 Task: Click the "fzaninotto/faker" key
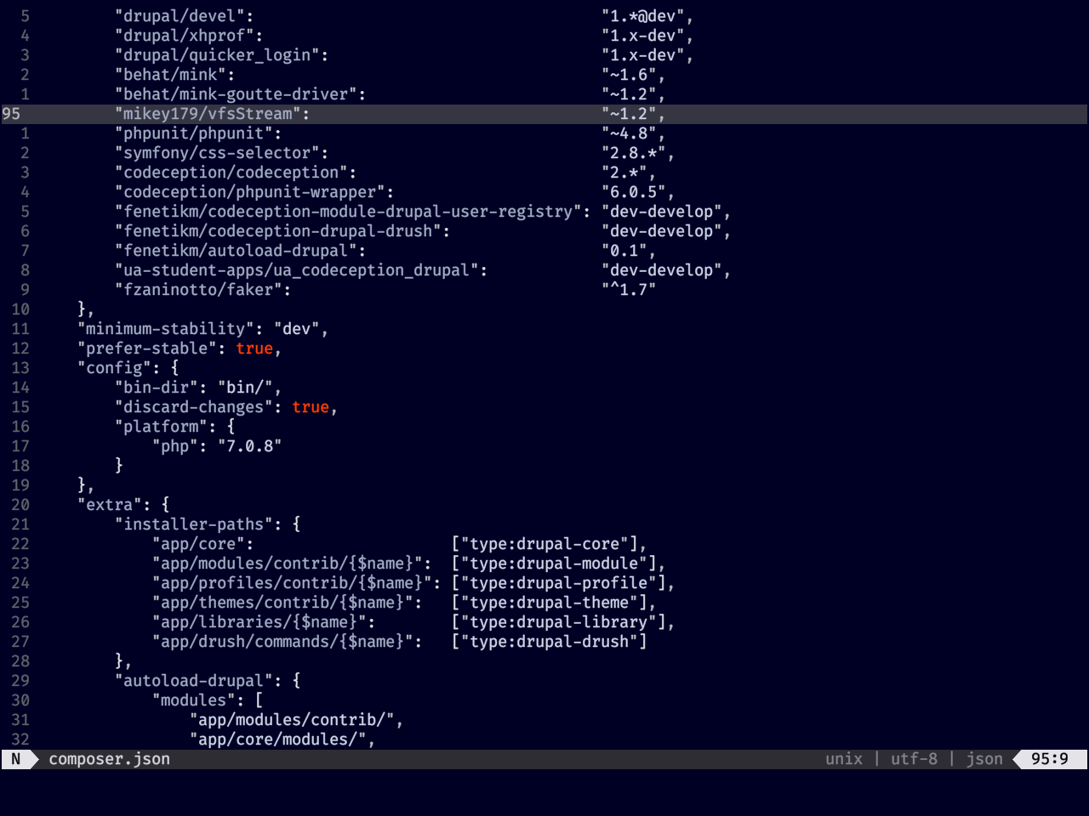pos(198,290)
